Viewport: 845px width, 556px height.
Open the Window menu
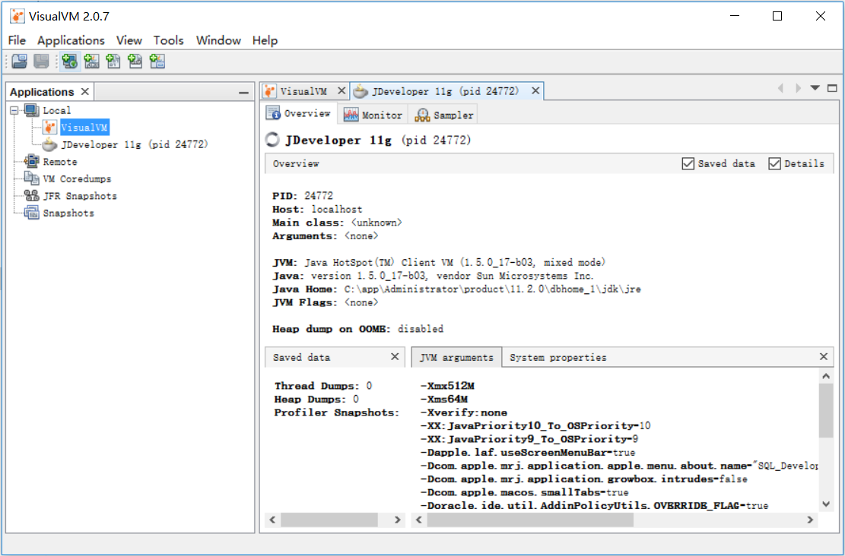[x=218, y=40]
